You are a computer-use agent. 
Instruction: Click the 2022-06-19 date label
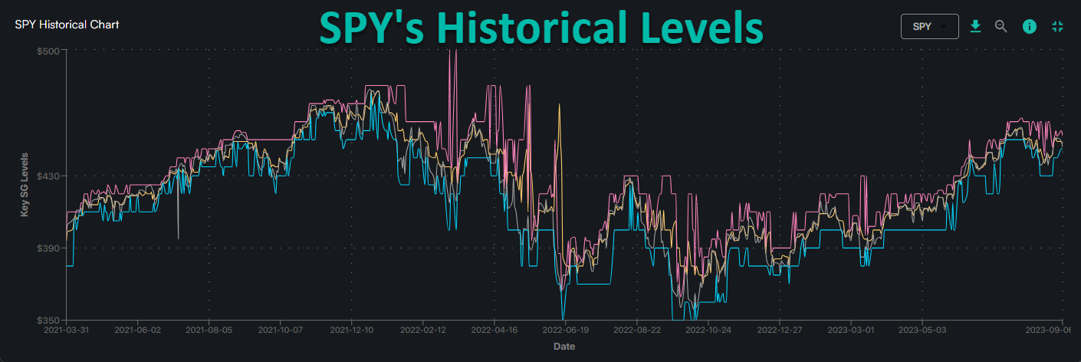pyautogui.click(x=565, y=331)
